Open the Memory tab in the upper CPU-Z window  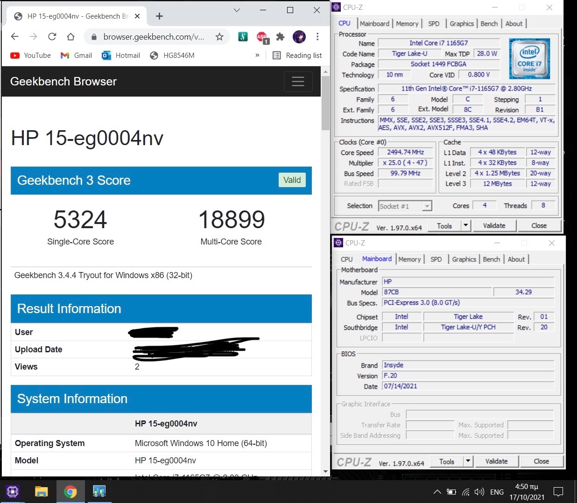[407, 24]
